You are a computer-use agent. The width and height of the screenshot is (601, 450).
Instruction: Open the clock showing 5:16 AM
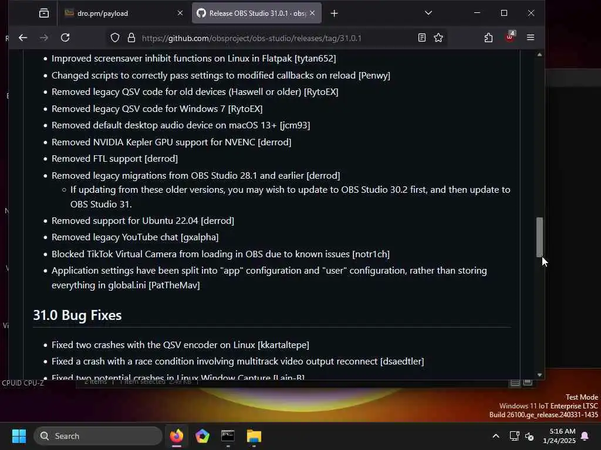pyautogui.click(x=559, y=436)
